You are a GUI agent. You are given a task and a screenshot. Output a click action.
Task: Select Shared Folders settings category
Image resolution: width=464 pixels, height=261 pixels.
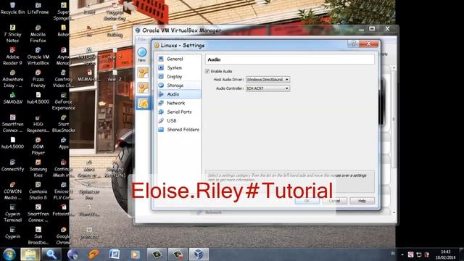[179, 130]
